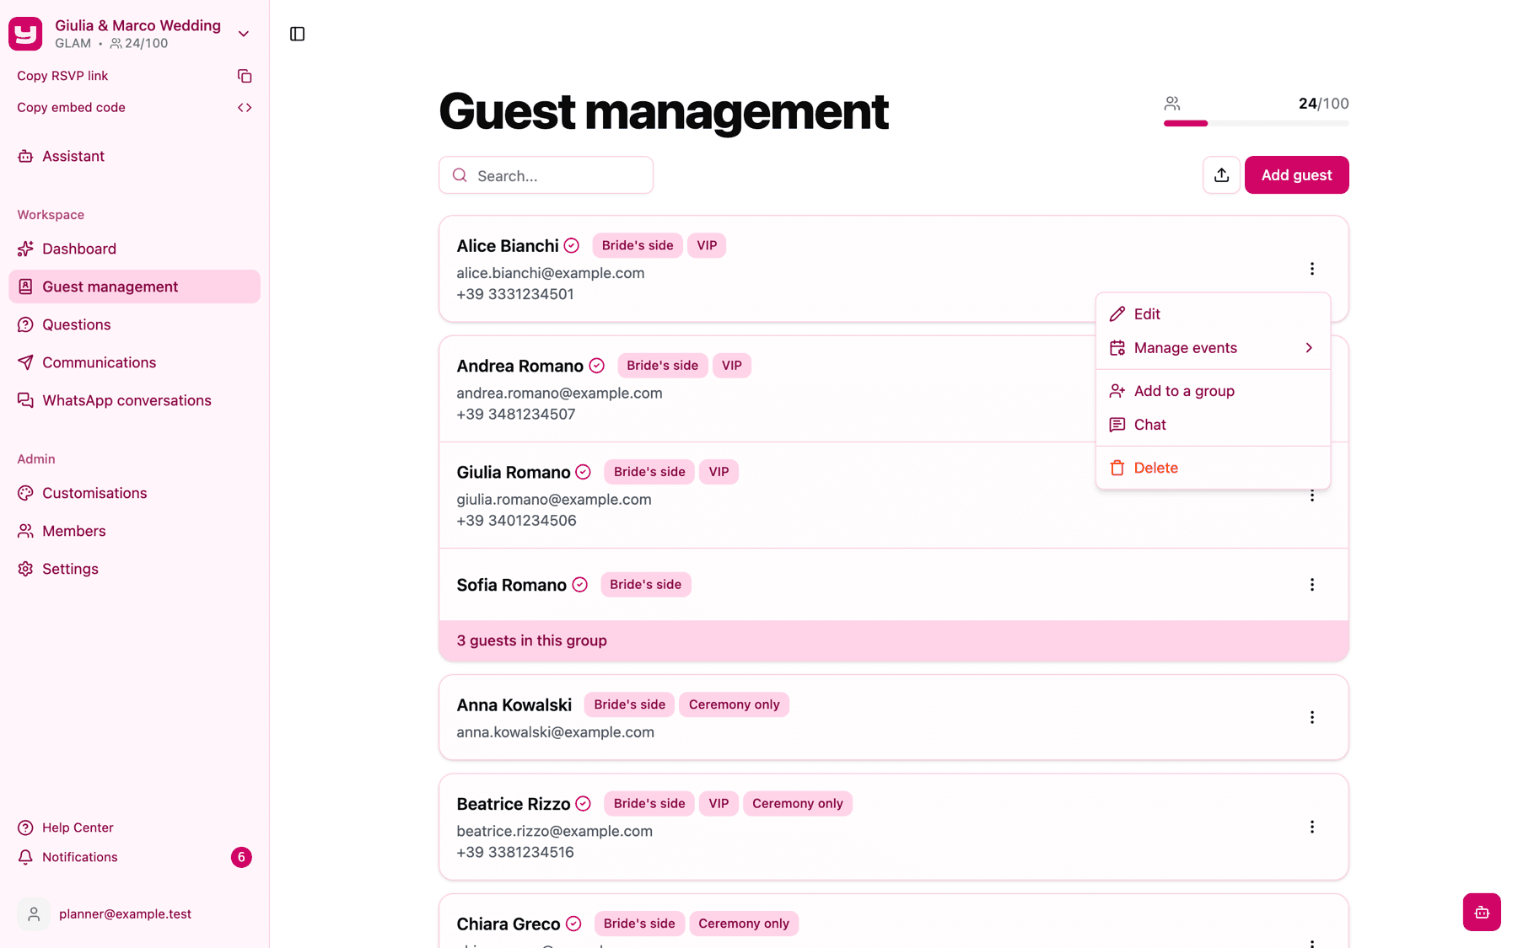The width and height of the screenshot is (1518, 948).
Task: Click the user avatar icon by planner@example.test
Action: click(34, 914)
